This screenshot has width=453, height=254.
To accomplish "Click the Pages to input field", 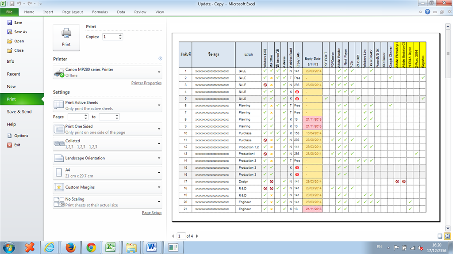I will coord(107,117).
